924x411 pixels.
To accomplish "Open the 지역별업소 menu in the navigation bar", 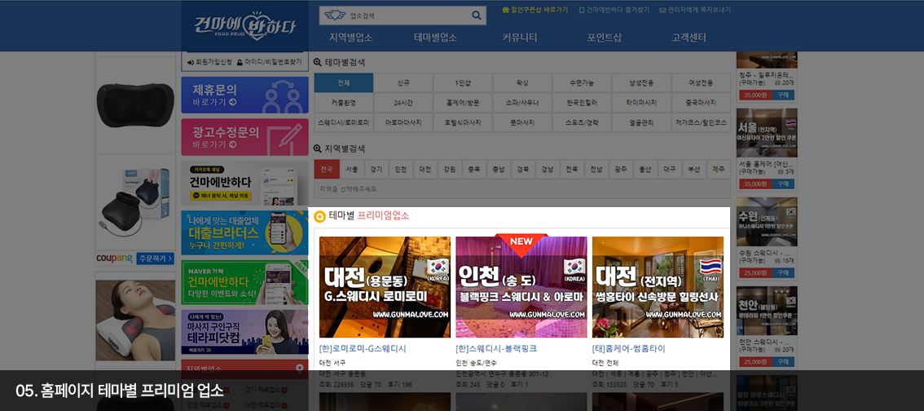I will tap(350, 38).
